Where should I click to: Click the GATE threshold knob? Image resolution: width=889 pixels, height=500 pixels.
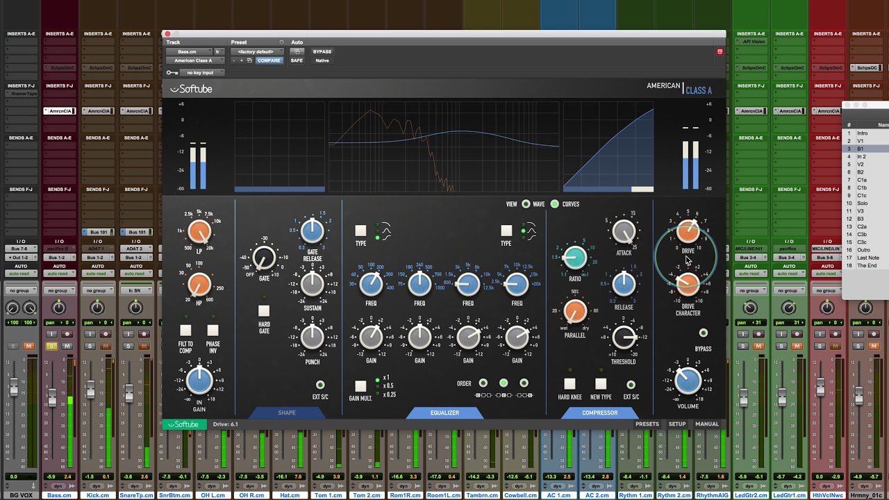coord(264,258)
